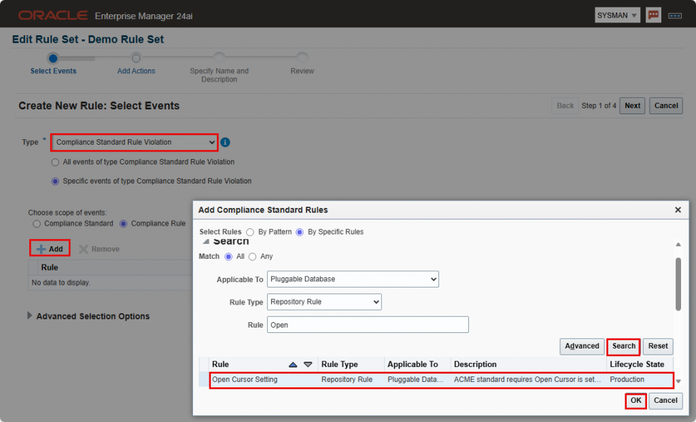Close the Add Compliance Standard Rules dialog
This screenshot has width=696, height=422.
[x=677, y=210]
